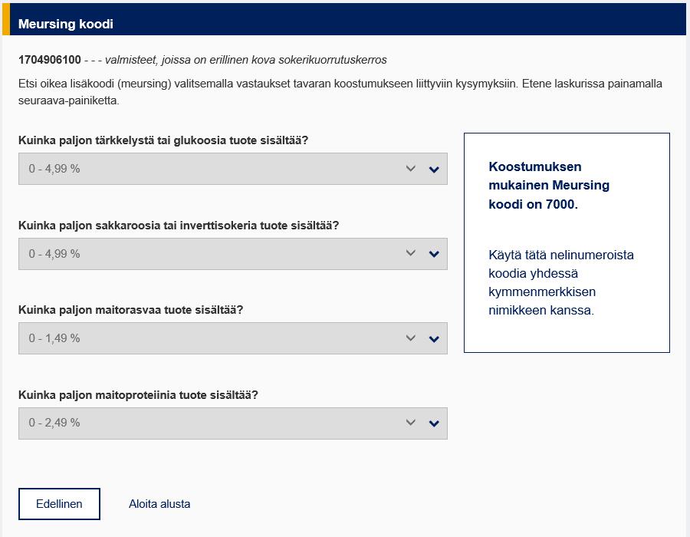Click question label about maitoproteiinia

pos(138,395)
